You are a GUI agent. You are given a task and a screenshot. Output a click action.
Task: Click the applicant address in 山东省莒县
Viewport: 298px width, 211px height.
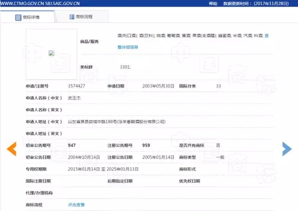click(116, 122)
